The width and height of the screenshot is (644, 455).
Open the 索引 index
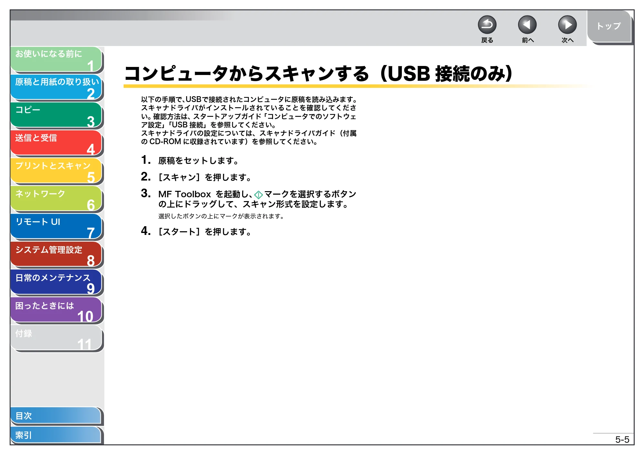point(56,435)
